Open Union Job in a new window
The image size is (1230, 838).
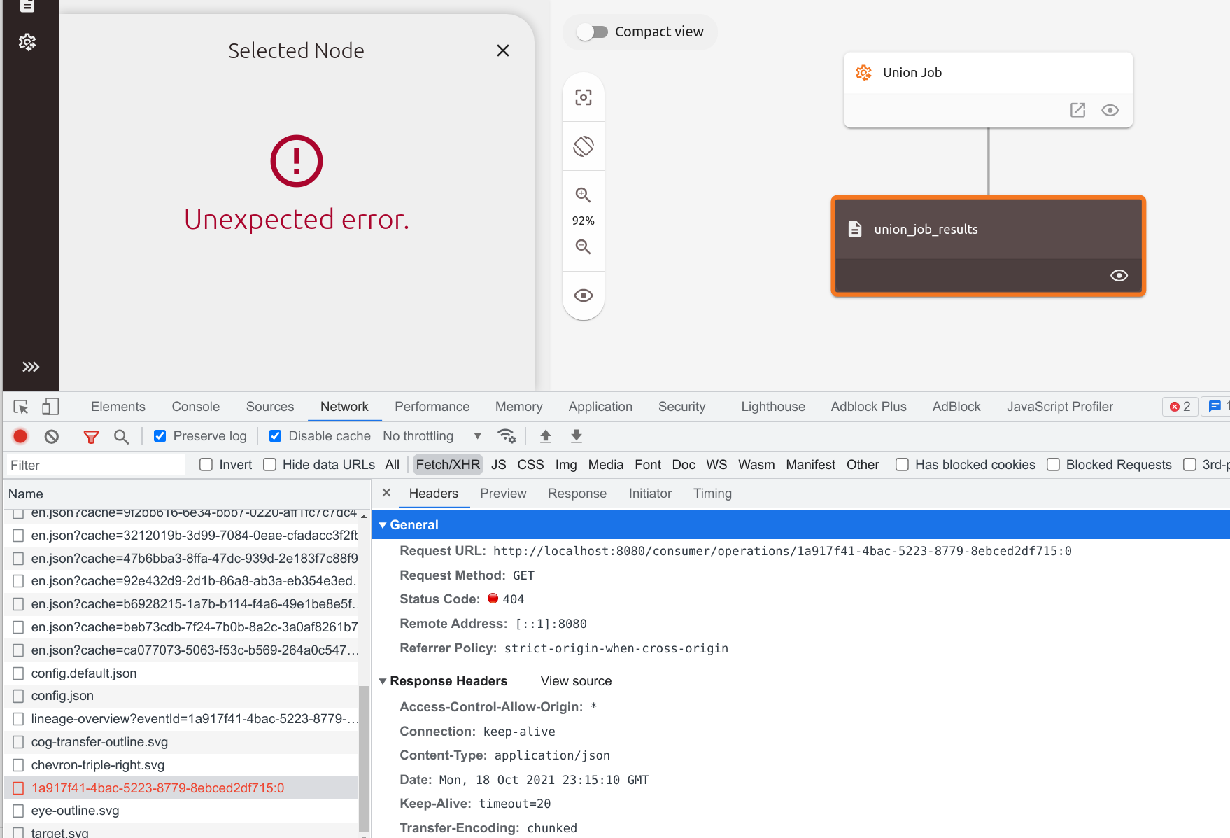(1077, 110)
